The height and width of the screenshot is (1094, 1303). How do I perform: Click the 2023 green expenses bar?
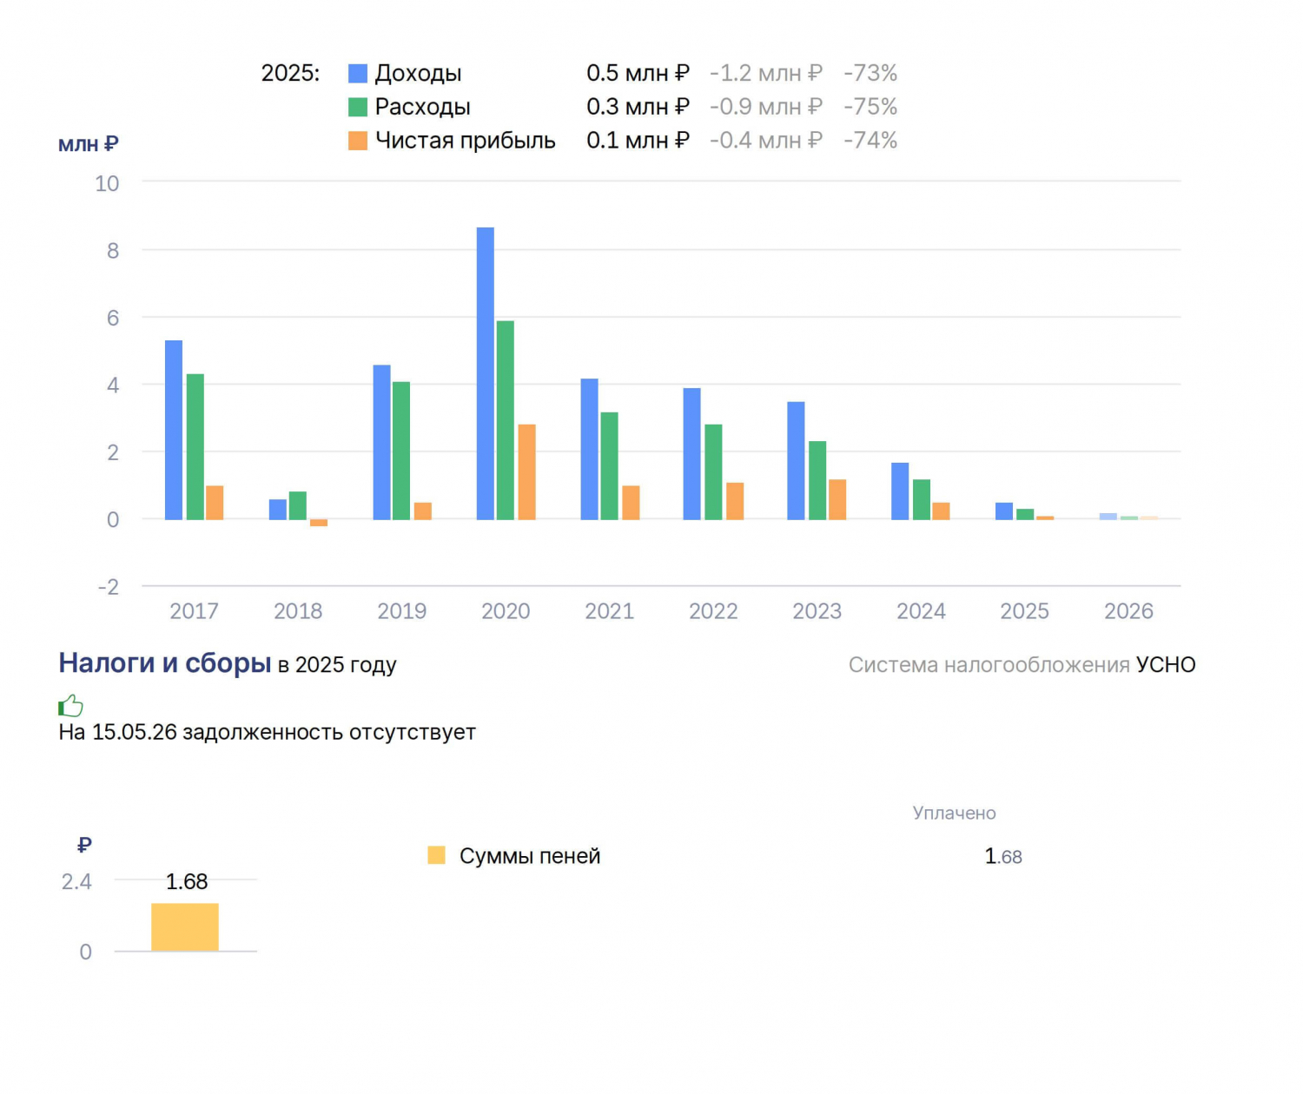(817, 480)
